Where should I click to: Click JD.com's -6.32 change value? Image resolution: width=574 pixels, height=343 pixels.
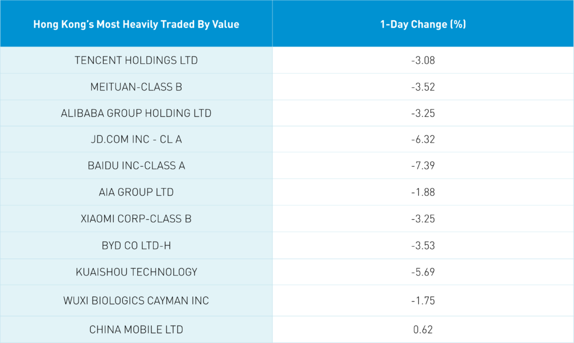coord(423,139)
